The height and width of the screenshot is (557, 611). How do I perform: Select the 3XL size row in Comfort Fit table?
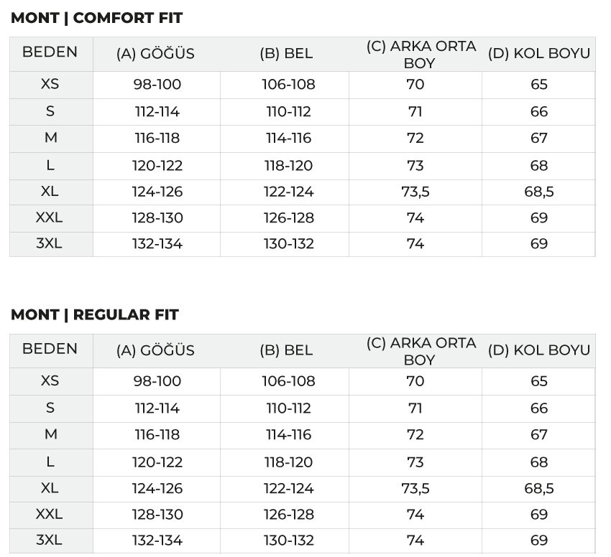pyautogui.click(x=303, y=244)
